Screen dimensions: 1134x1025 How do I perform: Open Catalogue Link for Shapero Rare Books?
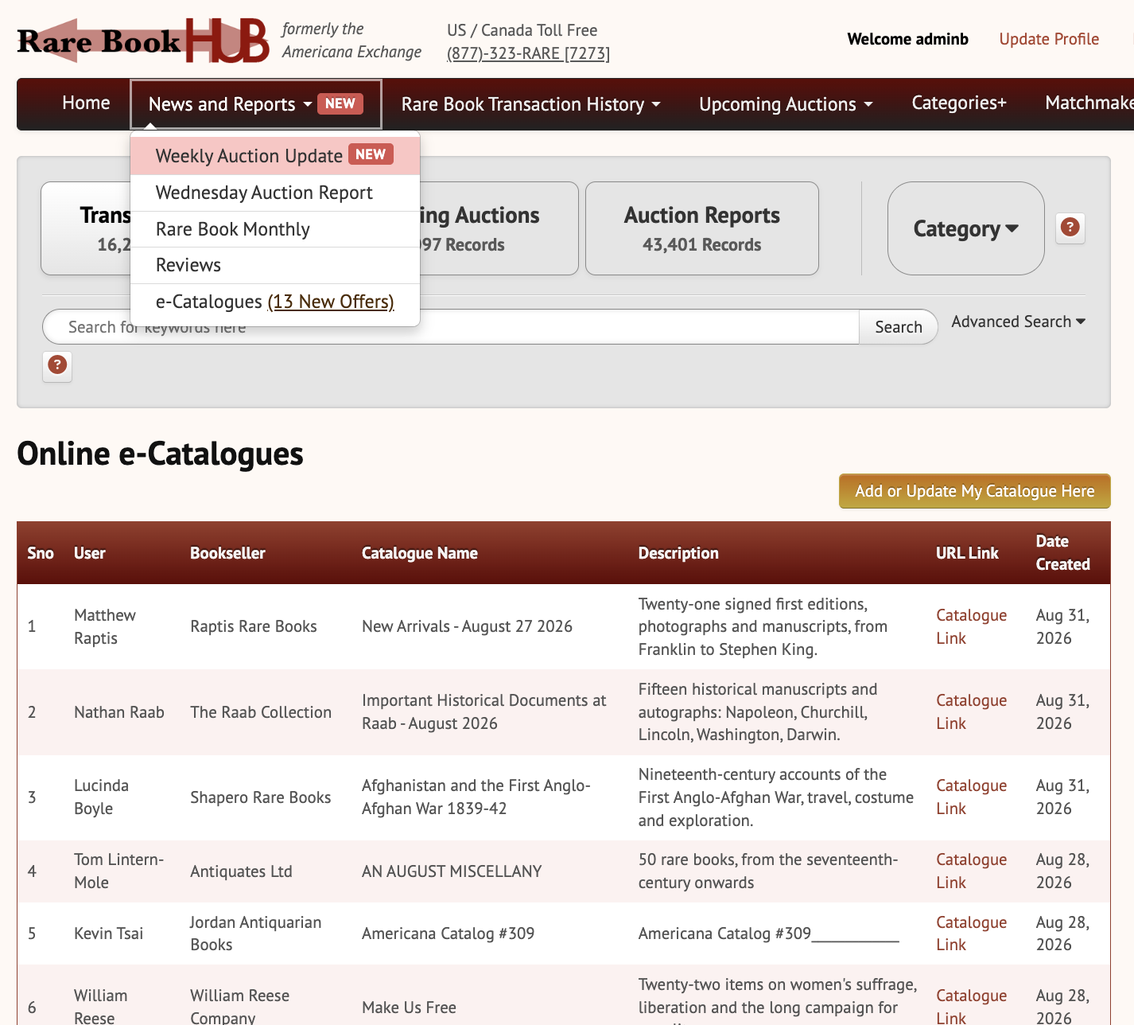click(971, 797)
